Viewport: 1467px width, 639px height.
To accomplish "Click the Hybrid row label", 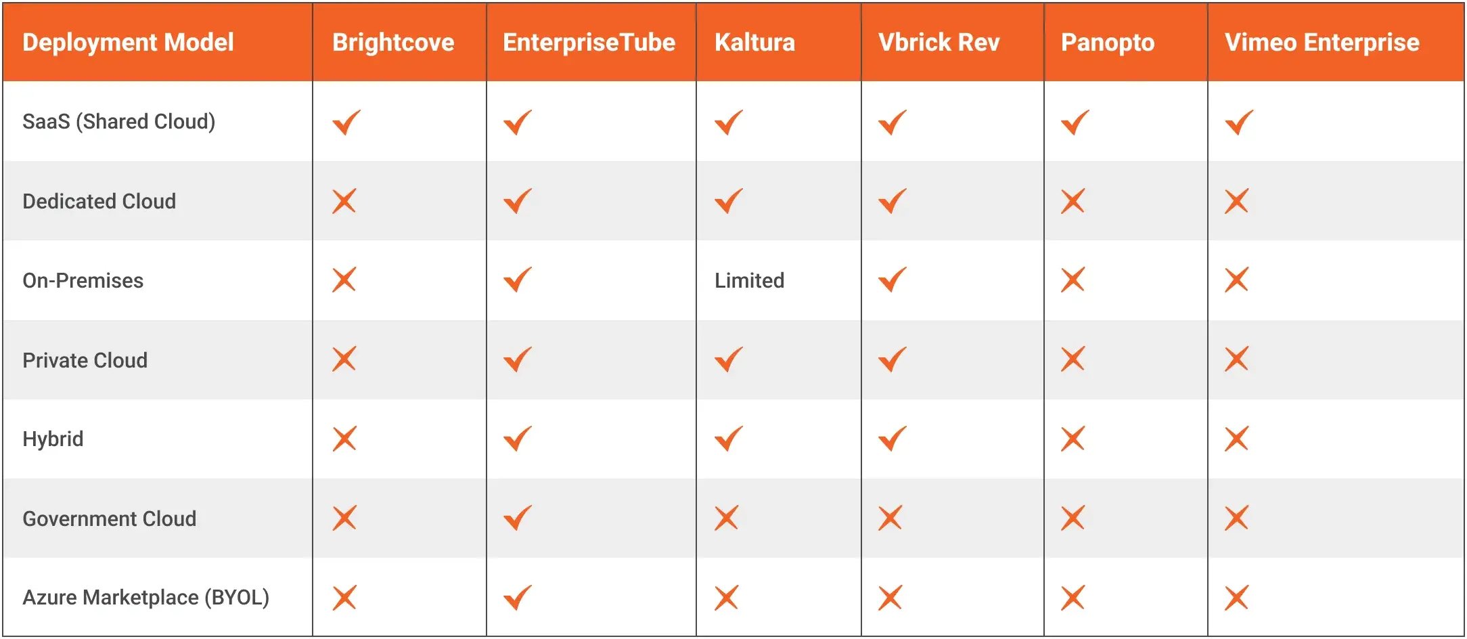I will pos(53,439).
